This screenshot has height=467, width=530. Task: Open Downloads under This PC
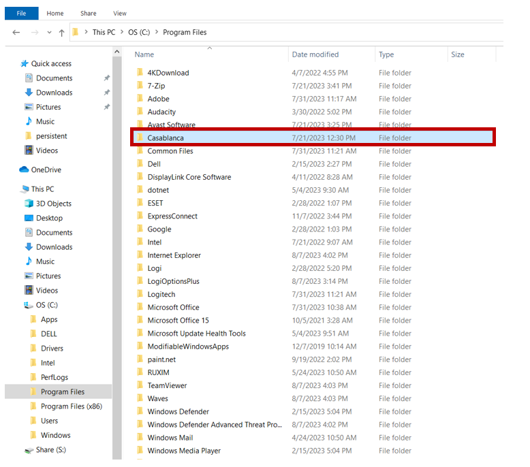pyautogui.click(x=54, y=247)
